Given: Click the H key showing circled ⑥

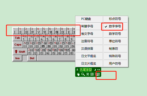Looking at the screenshot, I should 56,45.
